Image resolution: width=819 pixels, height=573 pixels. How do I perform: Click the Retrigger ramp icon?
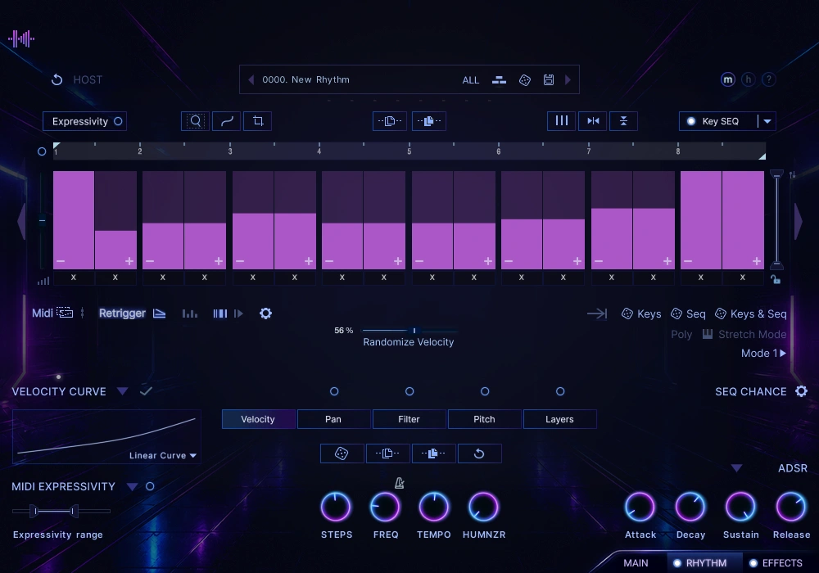point(160,314)
